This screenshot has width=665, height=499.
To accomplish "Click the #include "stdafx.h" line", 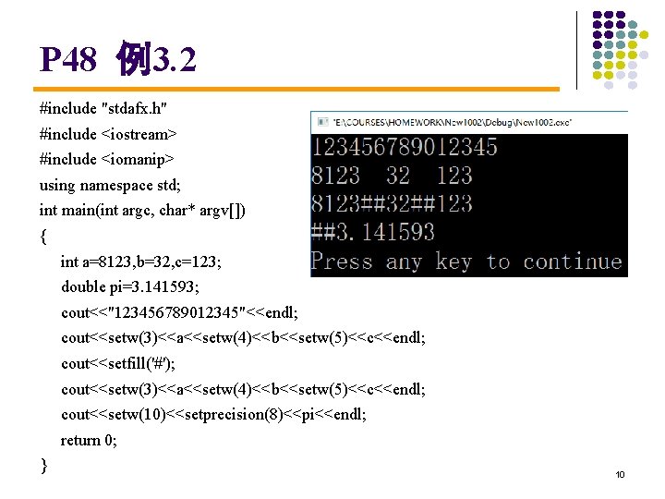I will (103, 109).
